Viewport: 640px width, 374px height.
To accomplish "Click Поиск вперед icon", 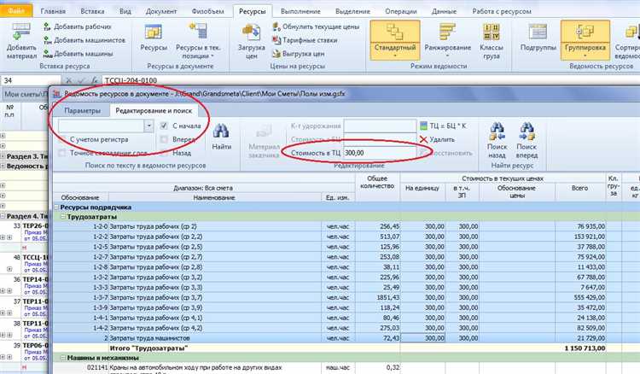I will tap(527, 133).
